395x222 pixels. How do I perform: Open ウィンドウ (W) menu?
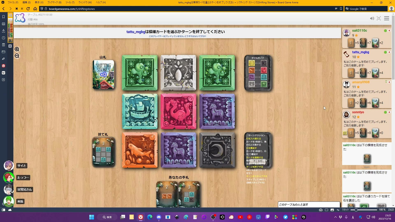pyautogui.click(x=85, y=2)
